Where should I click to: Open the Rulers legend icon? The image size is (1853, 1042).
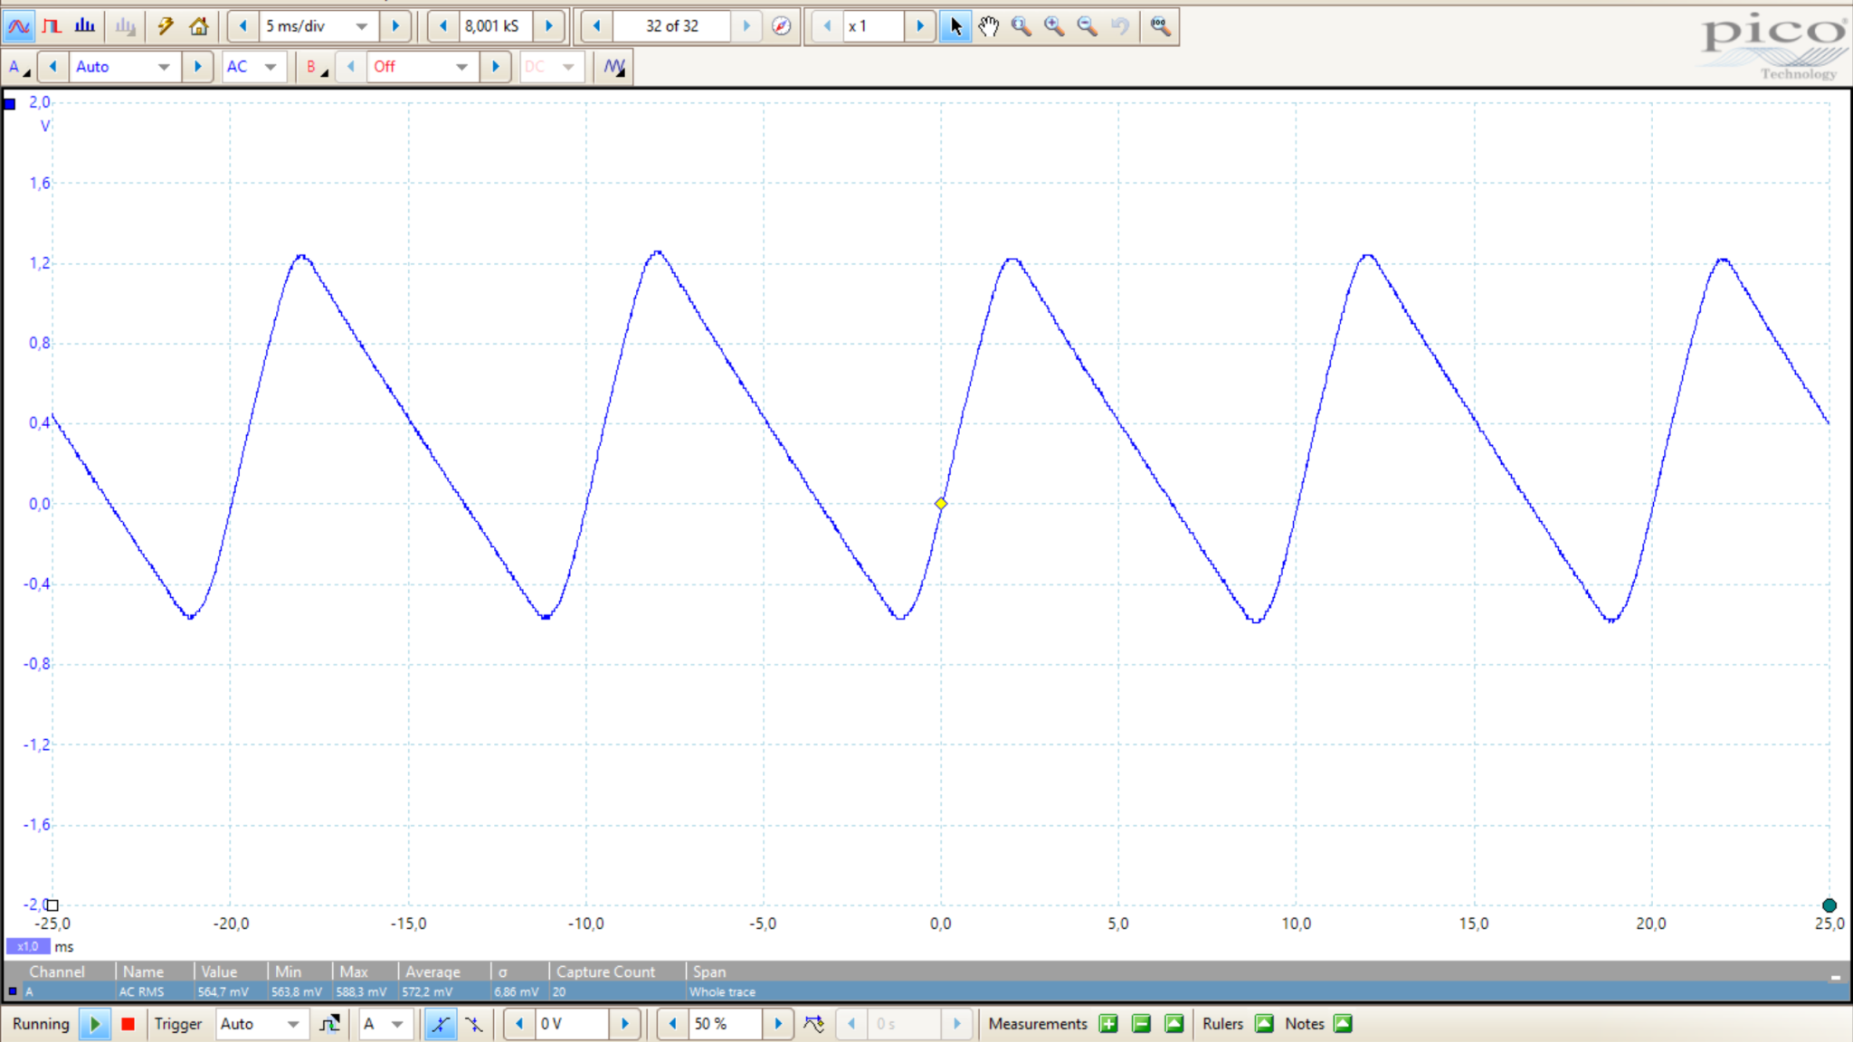pos(1265,1024)
